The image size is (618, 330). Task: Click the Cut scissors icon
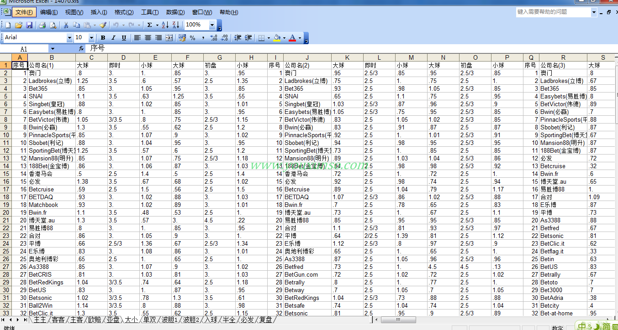pos(66,25)
